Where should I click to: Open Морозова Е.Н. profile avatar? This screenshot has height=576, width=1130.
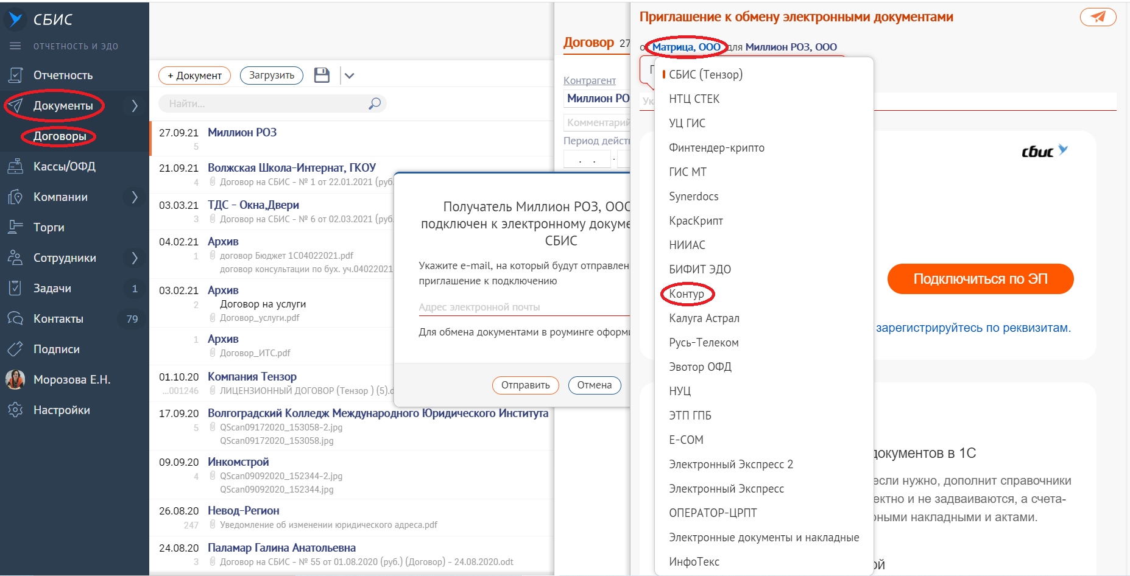tap(15, 379)
